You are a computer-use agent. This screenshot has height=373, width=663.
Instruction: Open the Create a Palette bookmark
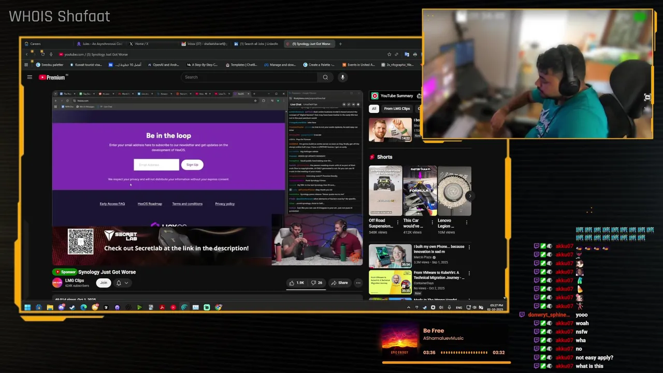[x=319, y=65]
